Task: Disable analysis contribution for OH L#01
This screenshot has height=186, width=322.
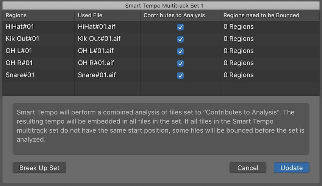Action: pyautogui.click(x=180, y=51)
